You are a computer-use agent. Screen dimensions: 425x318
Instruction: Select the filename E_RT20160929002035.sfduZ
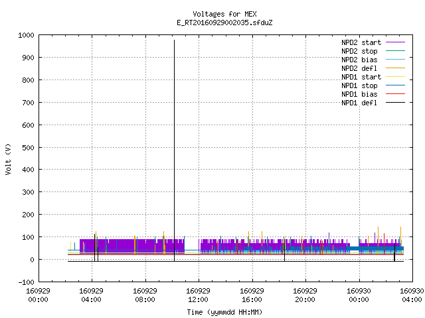coord(224,23)
